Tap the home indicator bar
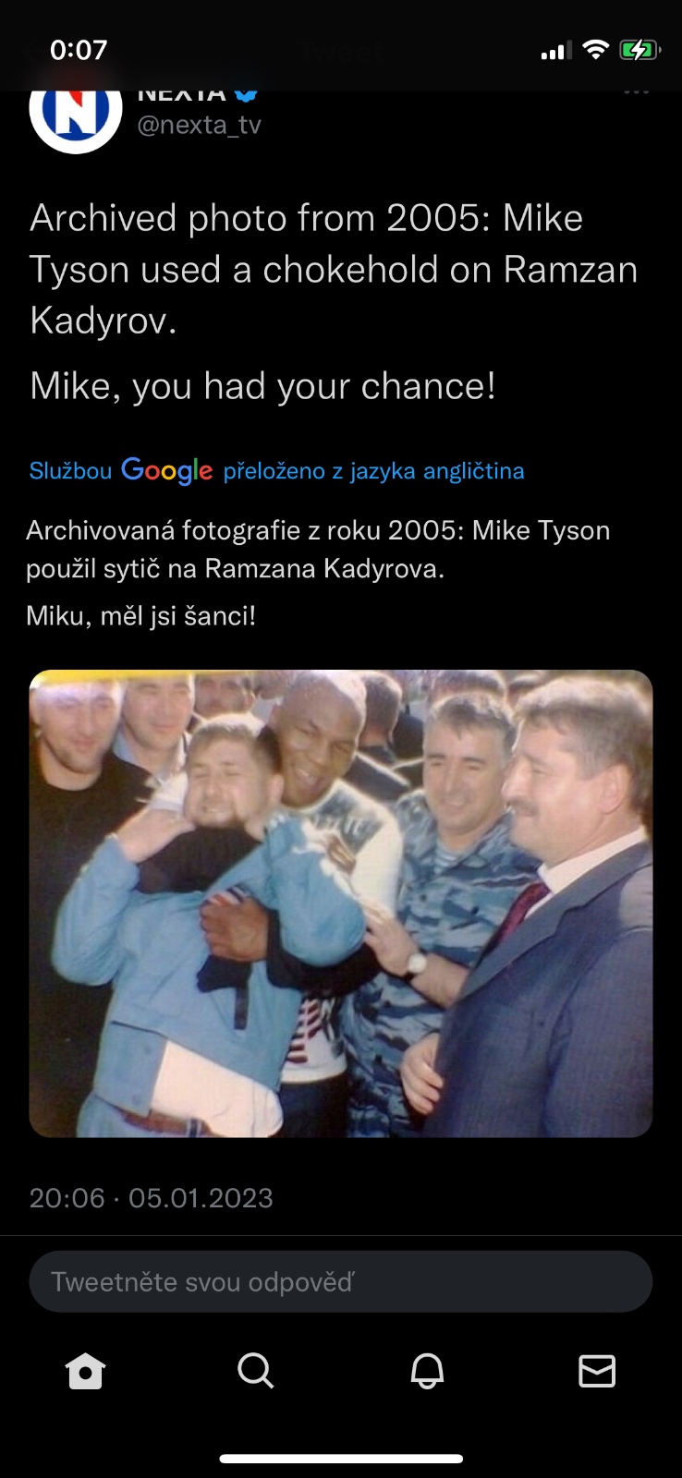682x1478 pixels. (341, 1459)
